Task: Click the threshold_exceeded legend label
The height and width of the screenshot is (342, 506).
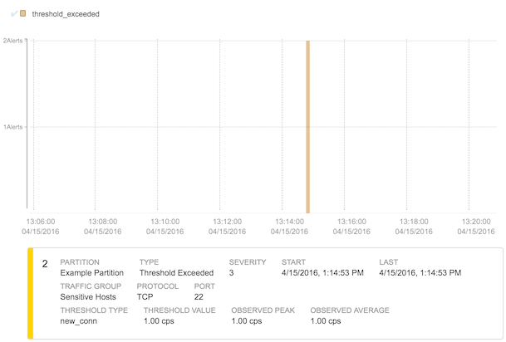Action: point(66,14)
